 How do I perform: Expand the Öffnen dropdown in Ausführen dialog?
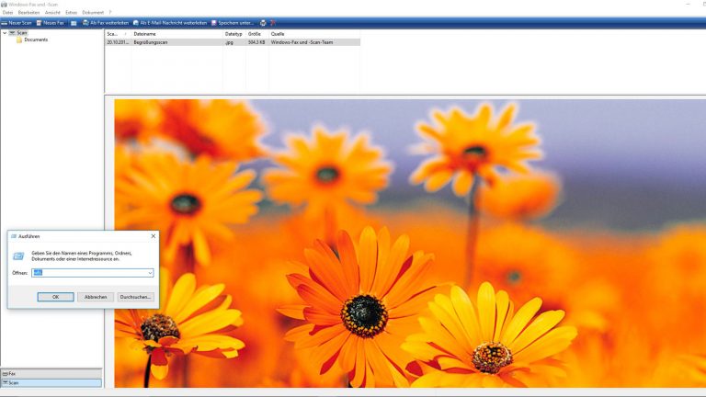tap(150, 273)
